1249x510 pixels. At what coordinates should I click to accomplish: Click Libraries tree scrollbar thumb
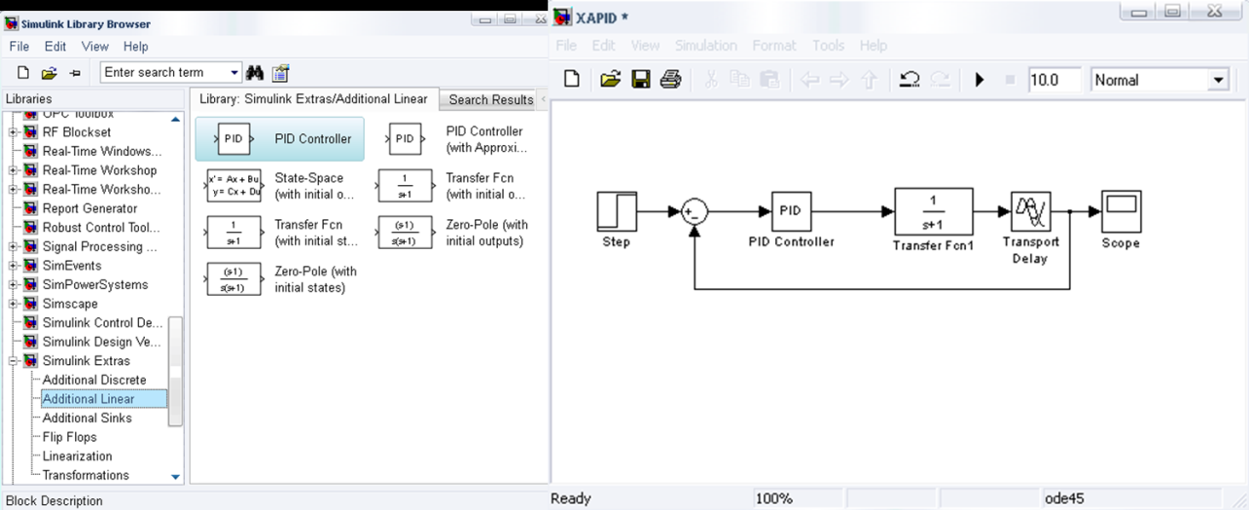tap(176, 371)
